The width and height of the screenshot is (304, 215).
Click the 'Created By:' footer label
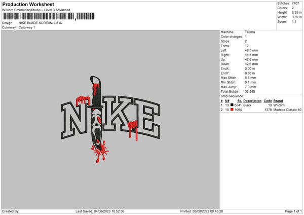pos(11,211)
